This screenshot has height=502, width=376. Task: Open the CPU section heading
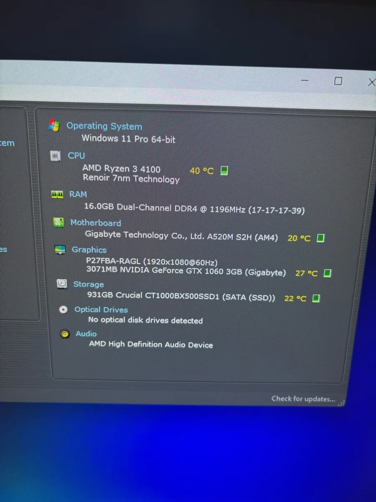76,156
